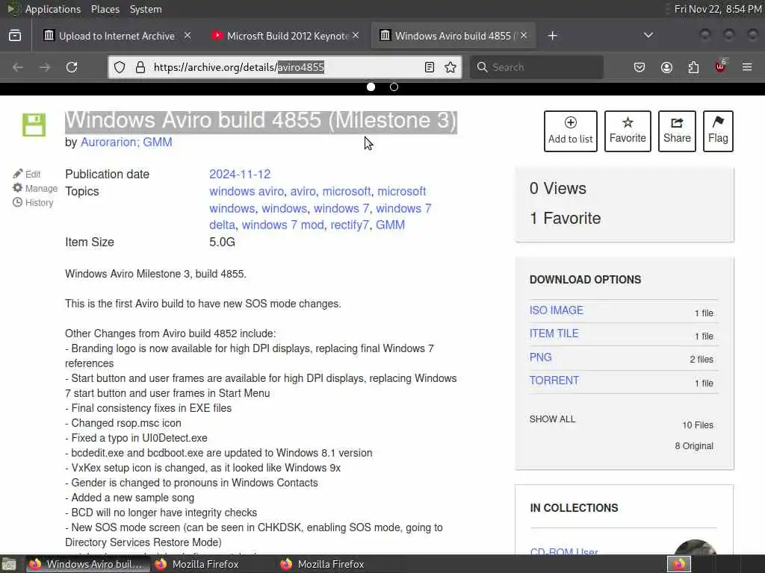765x573 pixels.
Task: Favorite this item with the star button
Action: pyautogui.click(x=628, y=131)
